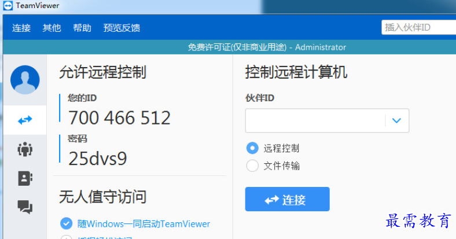Focus the 插入伙伴ID search field
The width and height of the screenshot is (456, 239).
[419, 28]
